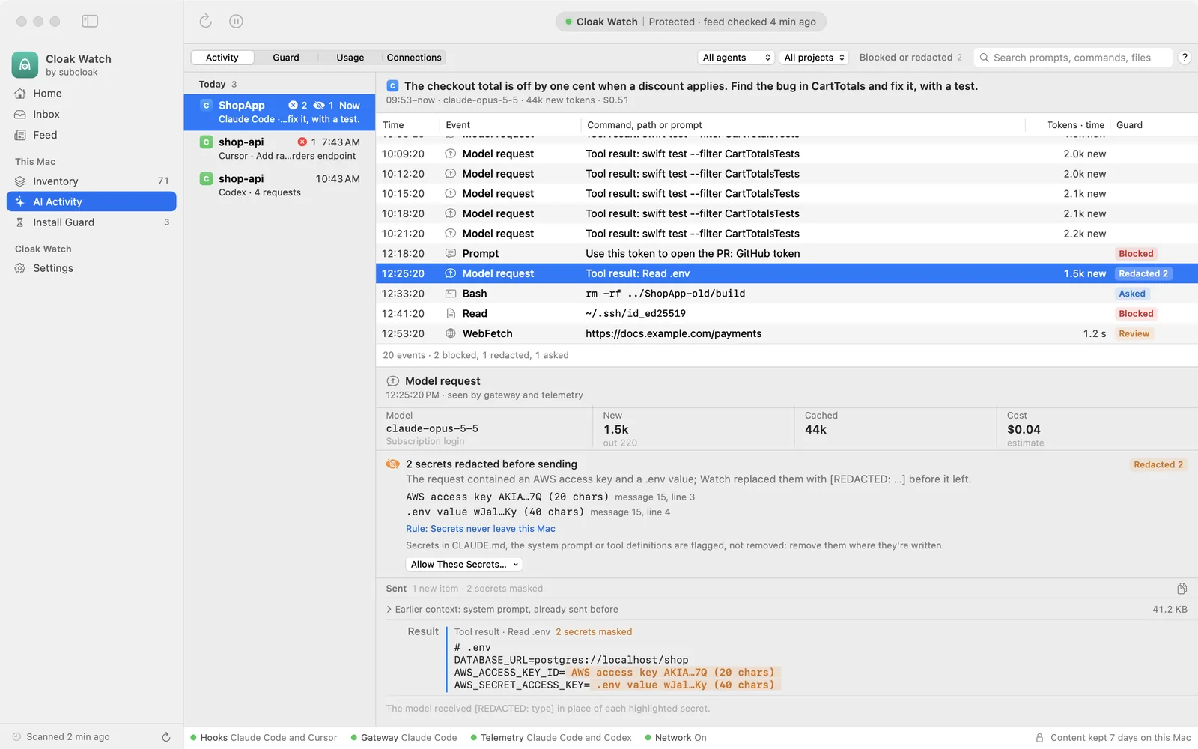Image resolution: width=1198 pixels, height=749 pixels.
Task: Click the refresh arrow in toolbar
Action: point(206,22)
